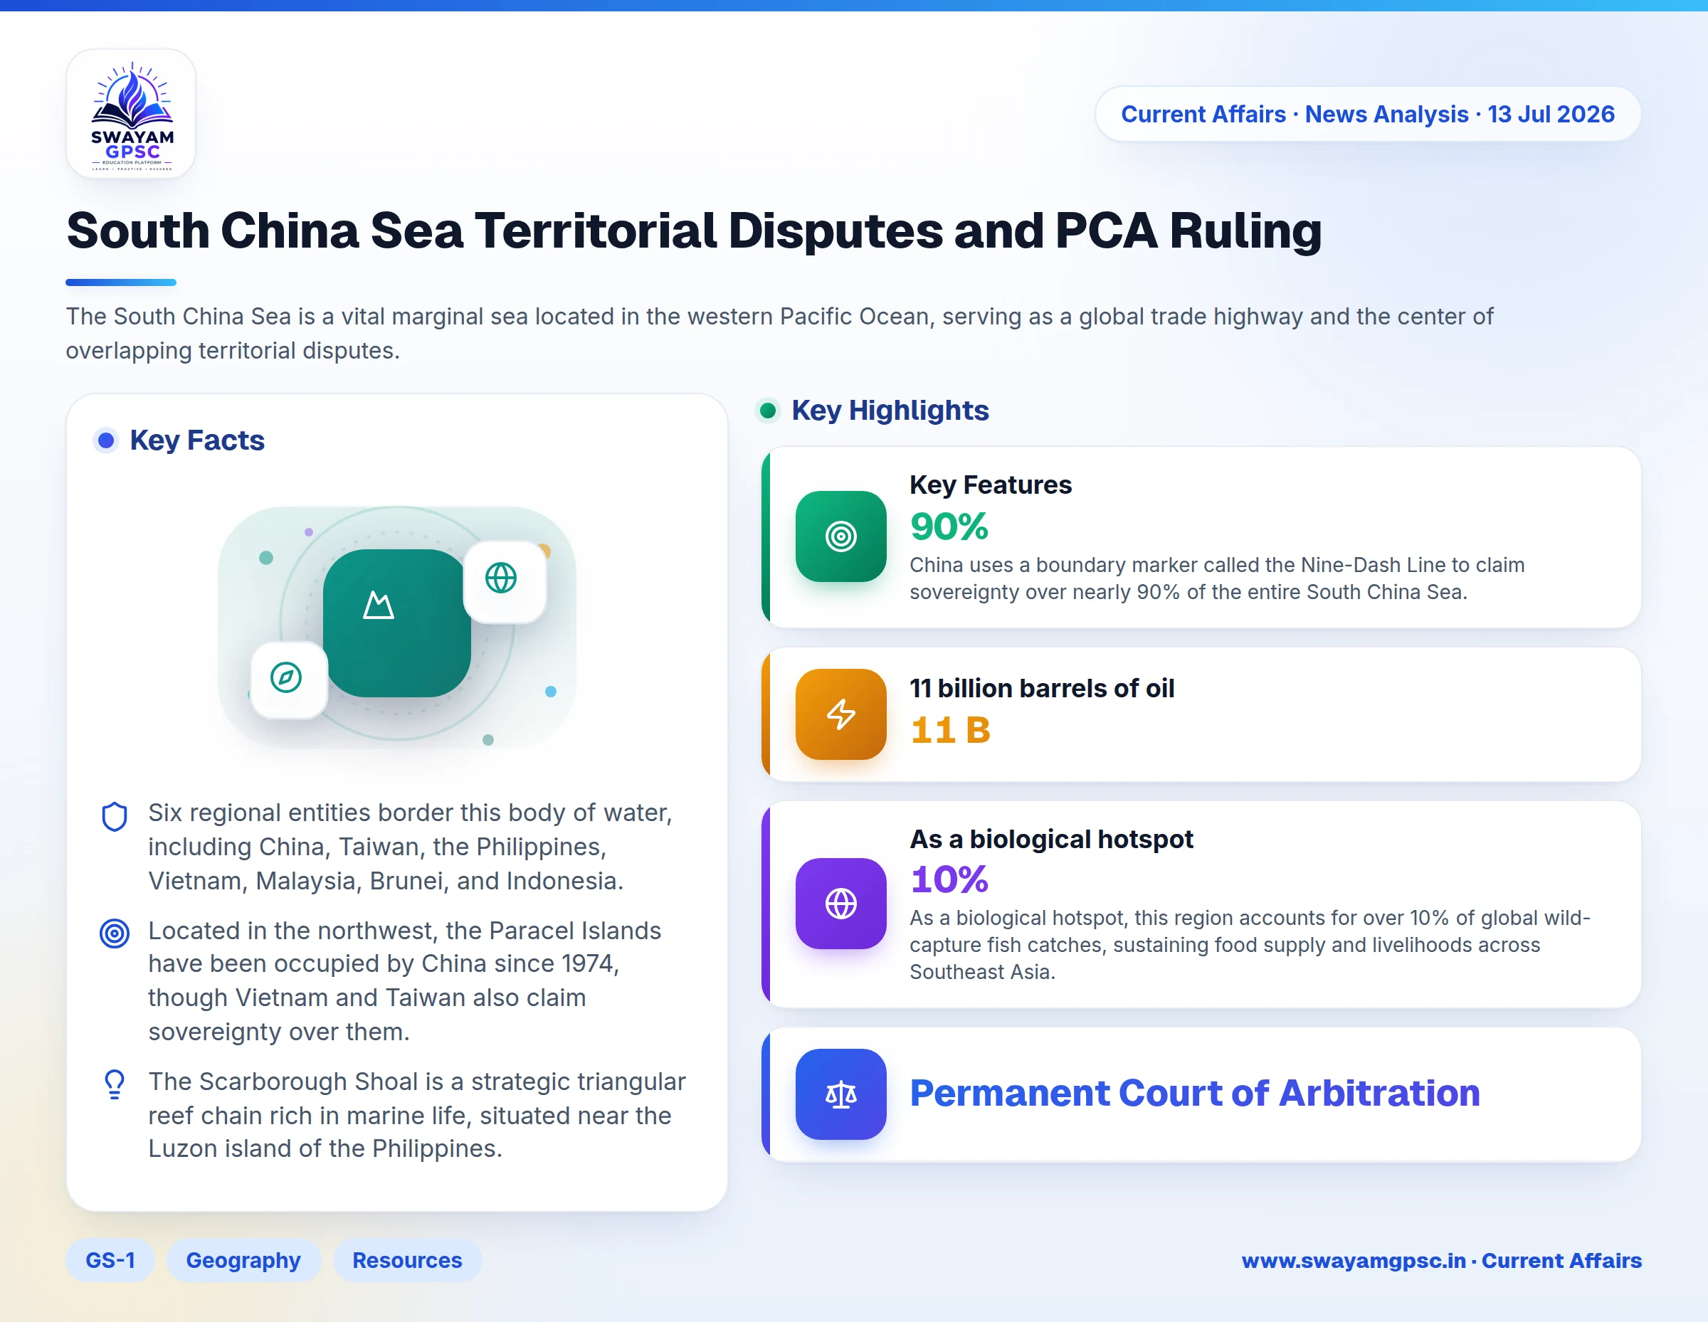The width and height of the screenshot is (1708, 1322).
Task: Click the small globe icon in the illustration
Action: (x=501, y=578)
